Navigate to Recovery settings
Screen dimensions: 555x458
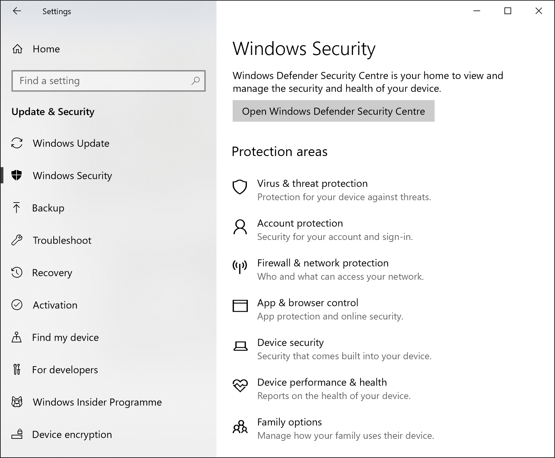(x=52, y=273)
